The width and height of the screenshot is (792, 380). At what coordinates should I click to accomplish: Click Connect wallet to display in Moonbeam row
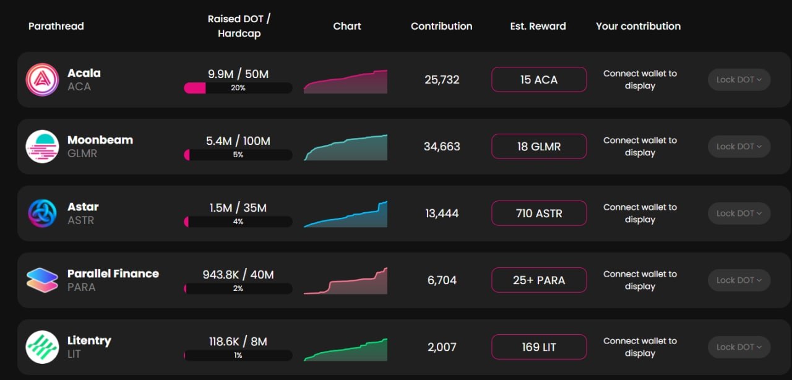coord(640,147)
